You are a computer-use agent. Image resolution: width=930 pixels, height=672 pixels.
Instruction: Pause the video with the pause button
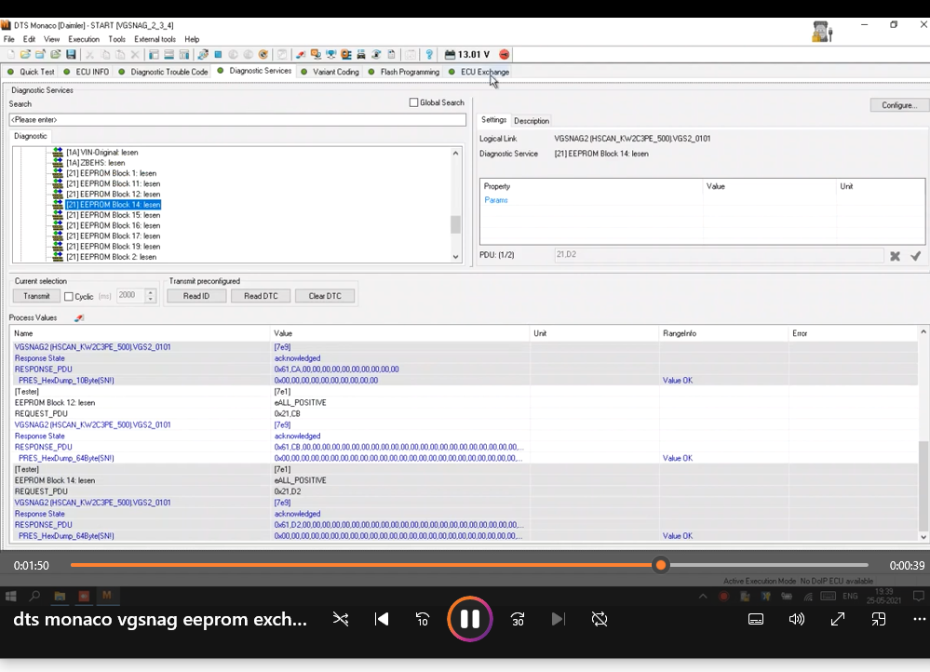470,619
